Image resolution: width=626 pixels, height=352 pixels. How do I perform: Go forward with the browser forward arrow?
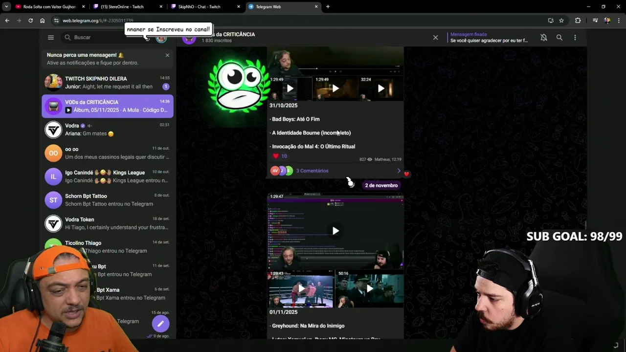coord(19,21)
